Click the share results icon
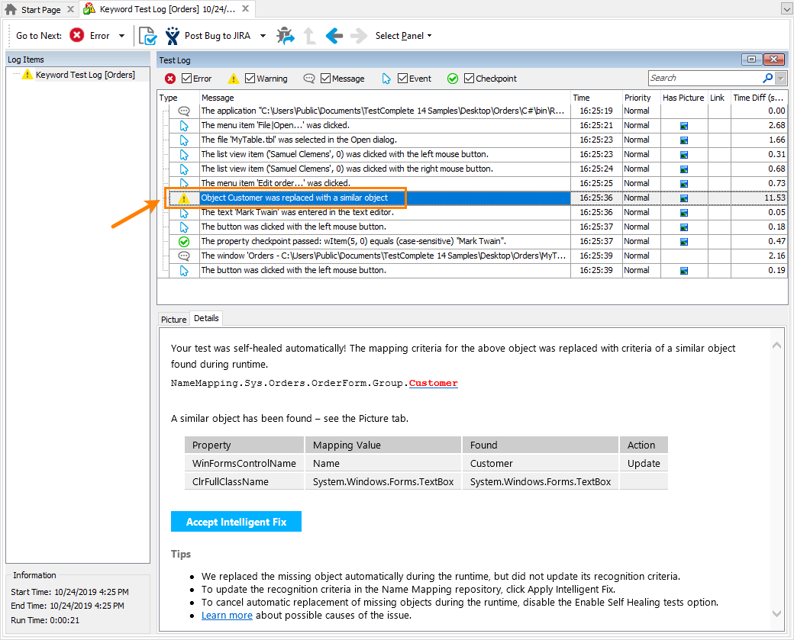Image resolution: width=794 pixels, height=640 pixels. pos(286,35)
